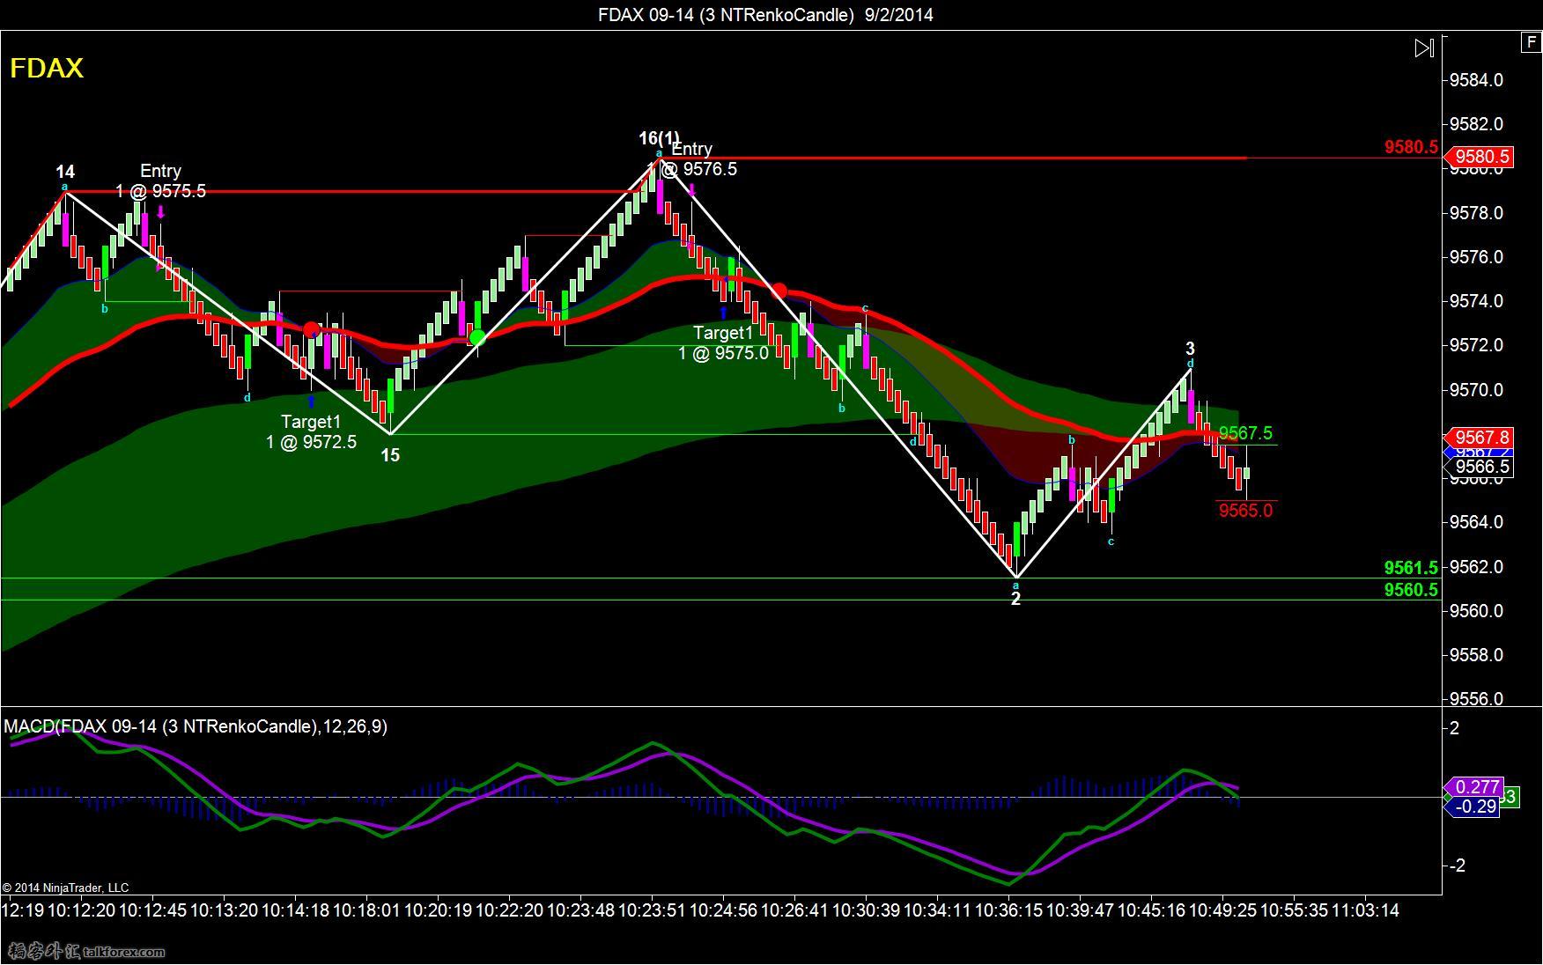
Task: Click the 9558.0 price axis label
Action: (1476, 655)
